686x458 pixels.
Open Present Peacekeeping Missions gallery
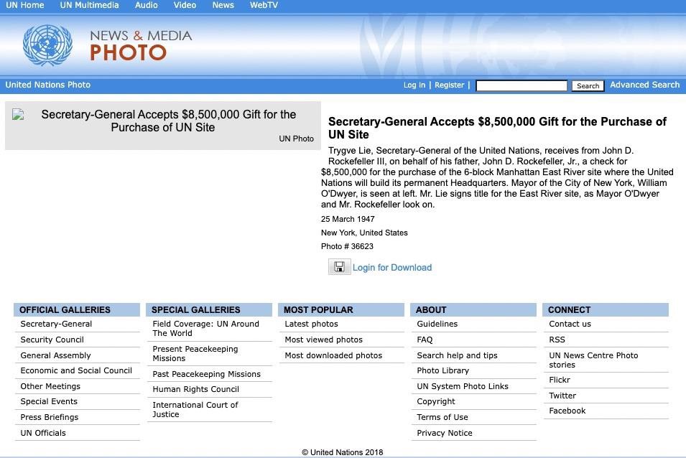(195, 354)
